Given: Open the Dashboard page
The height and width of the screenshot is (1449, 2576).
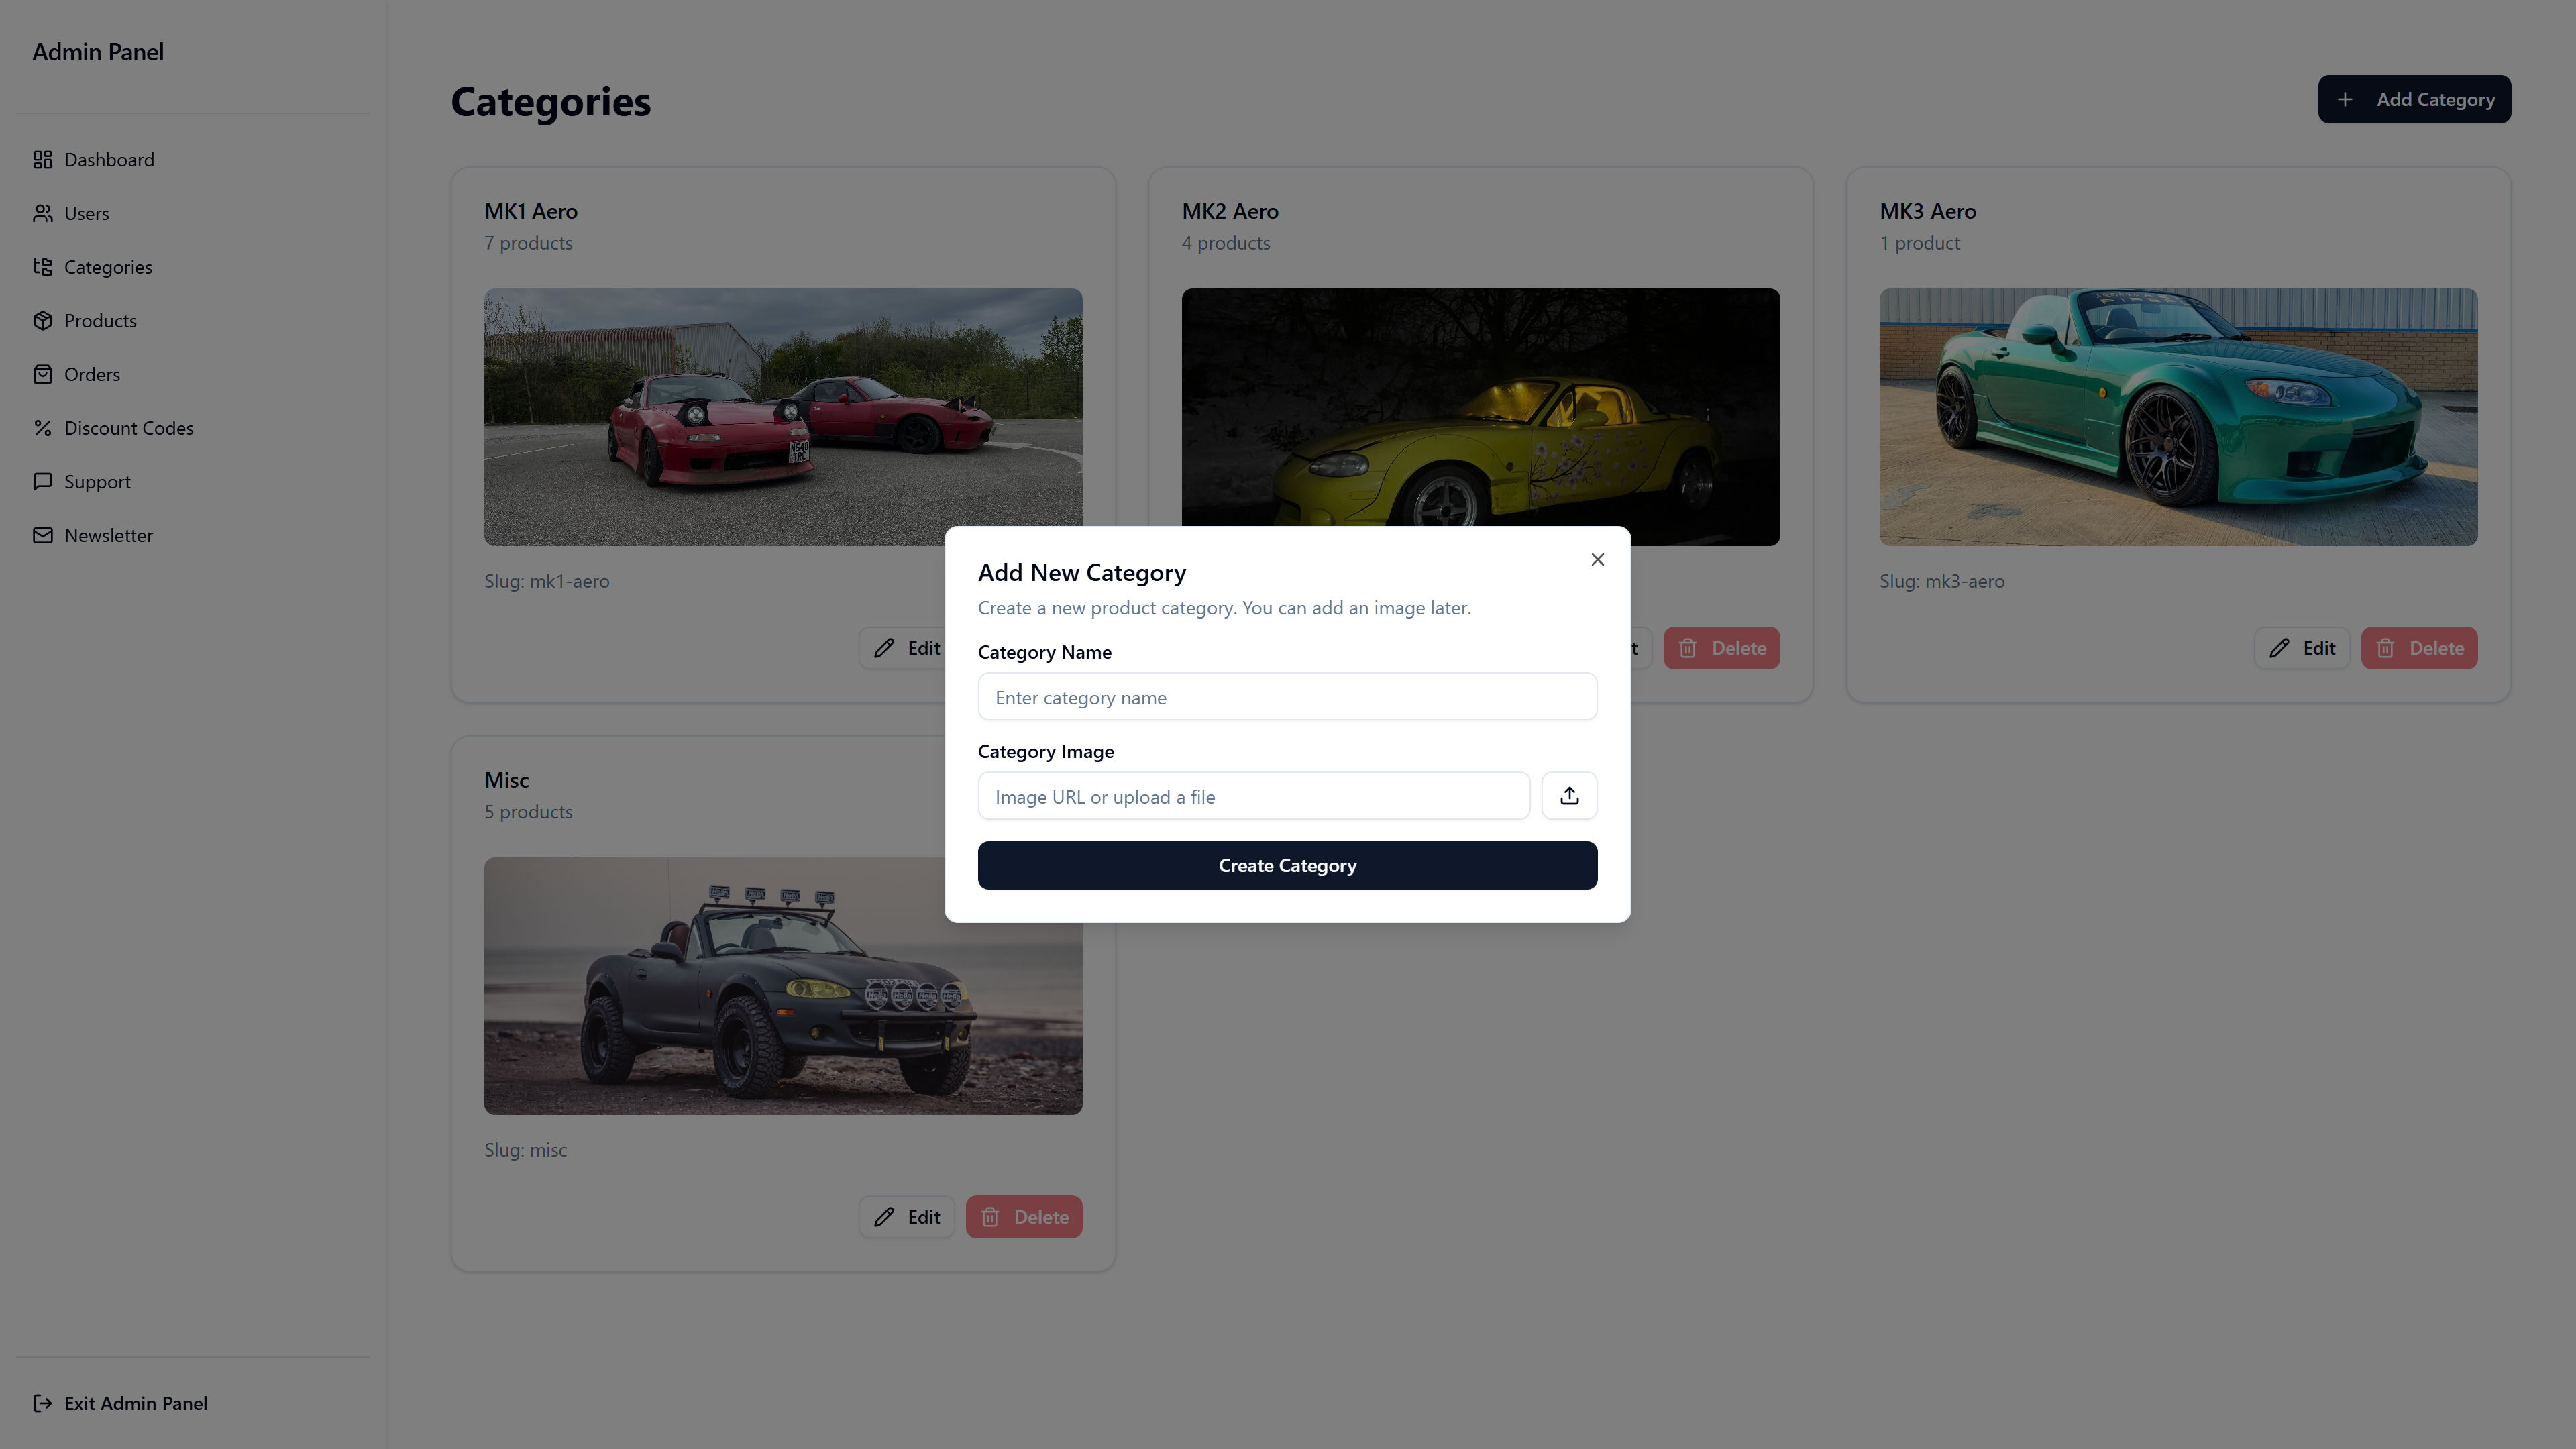Looking at the screenshot, I should [109, 160].
